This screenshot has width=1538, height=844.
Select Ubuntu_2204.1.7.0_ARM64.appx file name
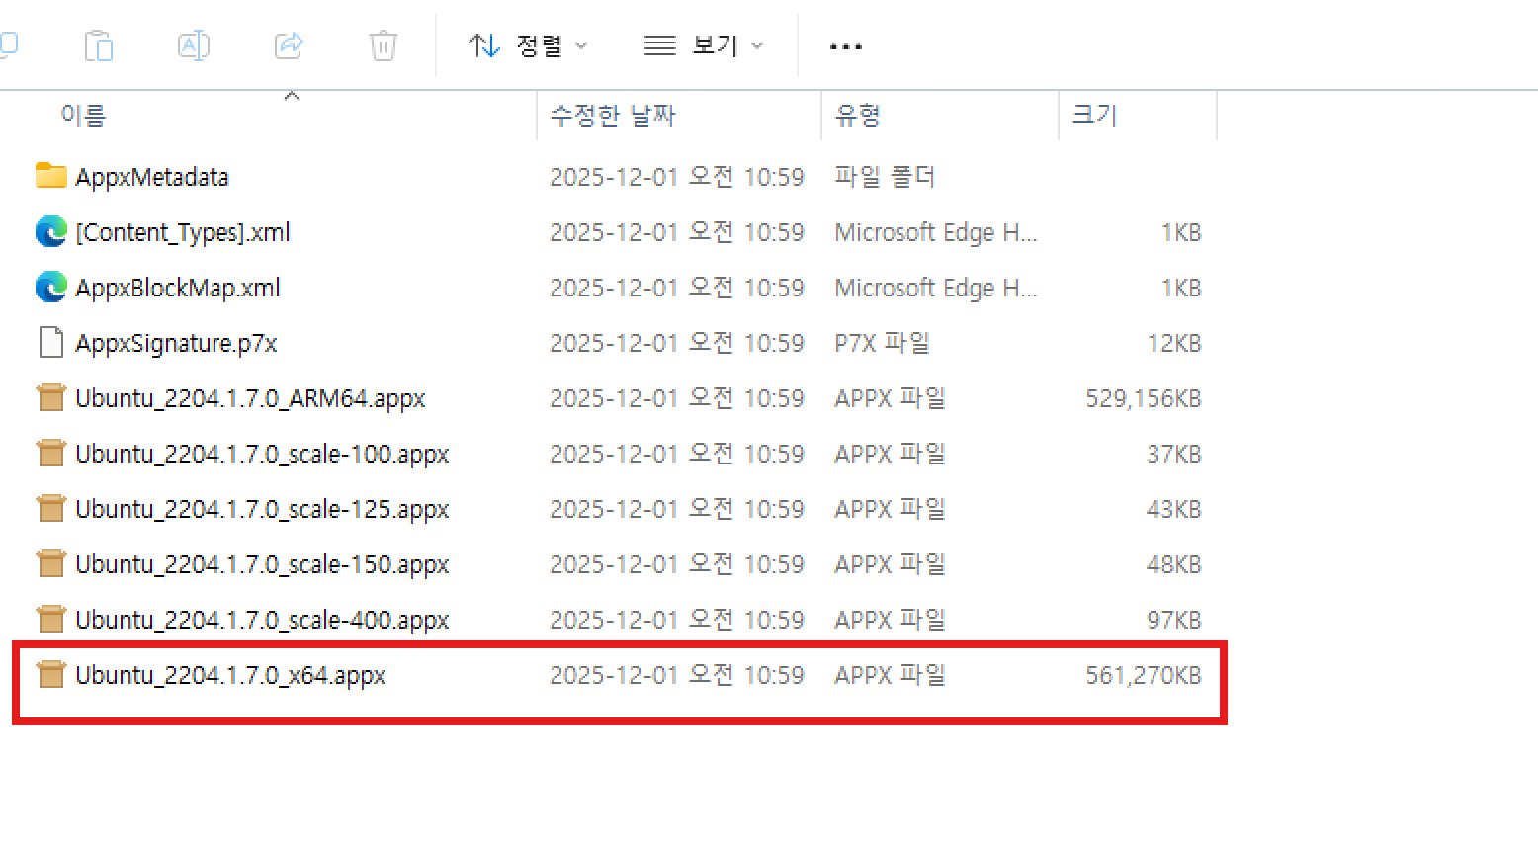250,398
